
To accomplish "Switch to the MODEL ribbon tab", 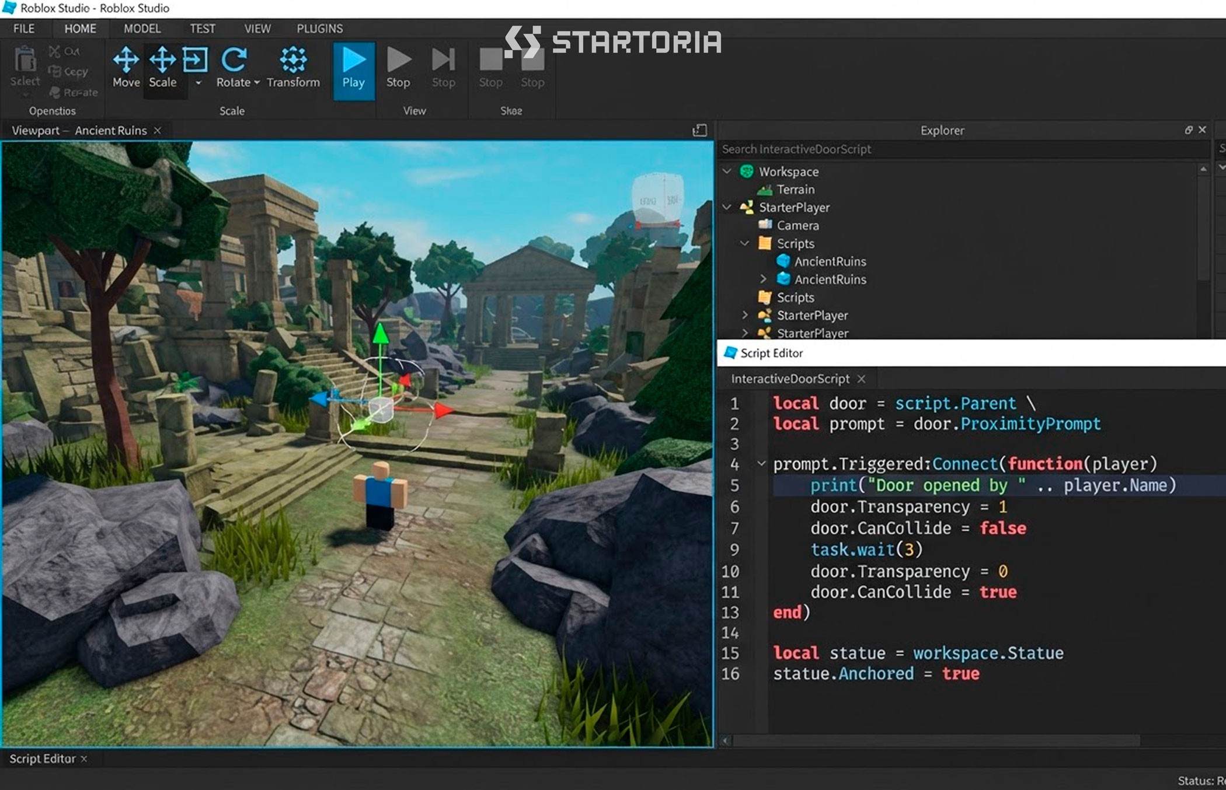I will click(142, 29).
